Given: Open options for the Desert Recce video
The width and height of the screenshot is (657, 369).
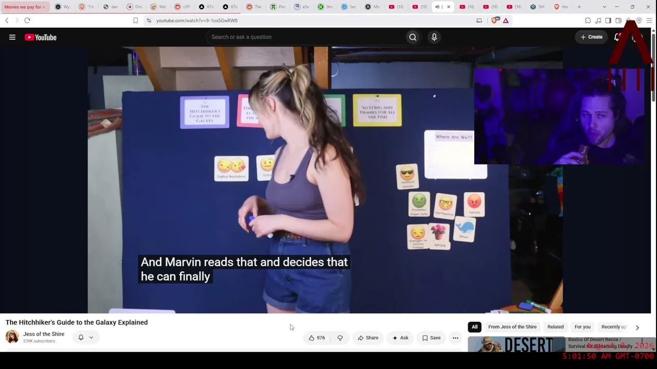Looking at the screenshot, I should pos(642,341).
